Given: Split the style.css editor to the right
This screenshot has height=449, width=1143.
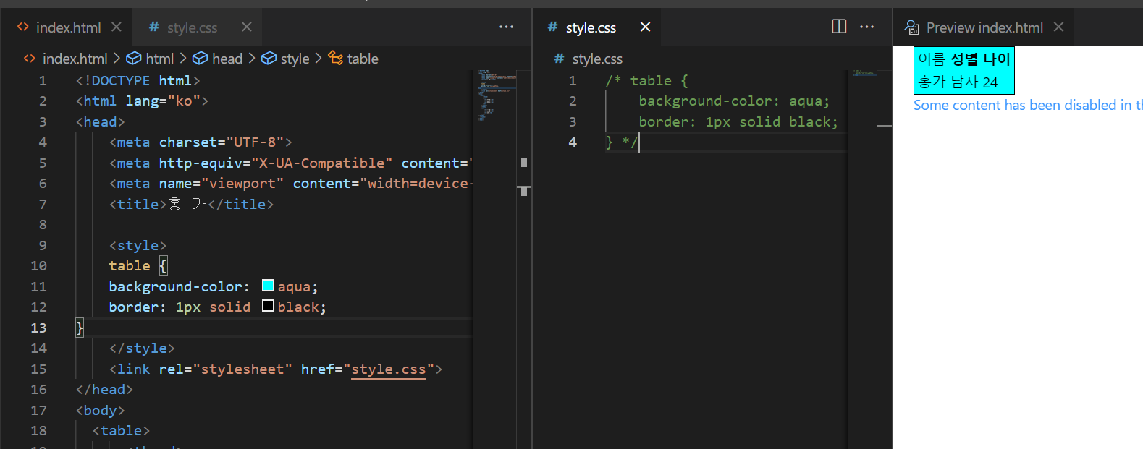Looking at the screenshot, I should [x=839, y=27].
